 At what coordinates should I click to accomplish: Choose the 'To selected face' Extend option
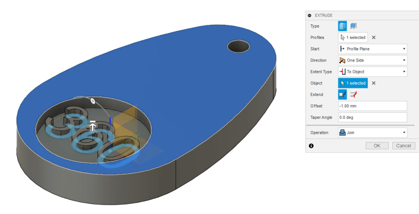(342, 95)
